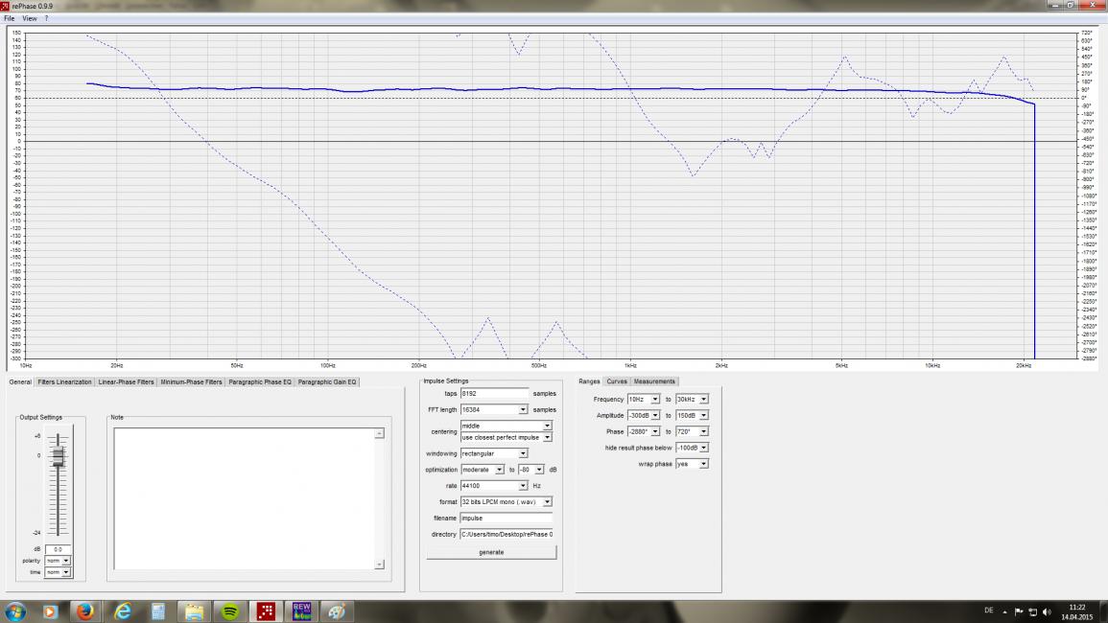Open REW app from the taskbar
Viewport: 1108px width, 623px height.
(x=302, y=611)
